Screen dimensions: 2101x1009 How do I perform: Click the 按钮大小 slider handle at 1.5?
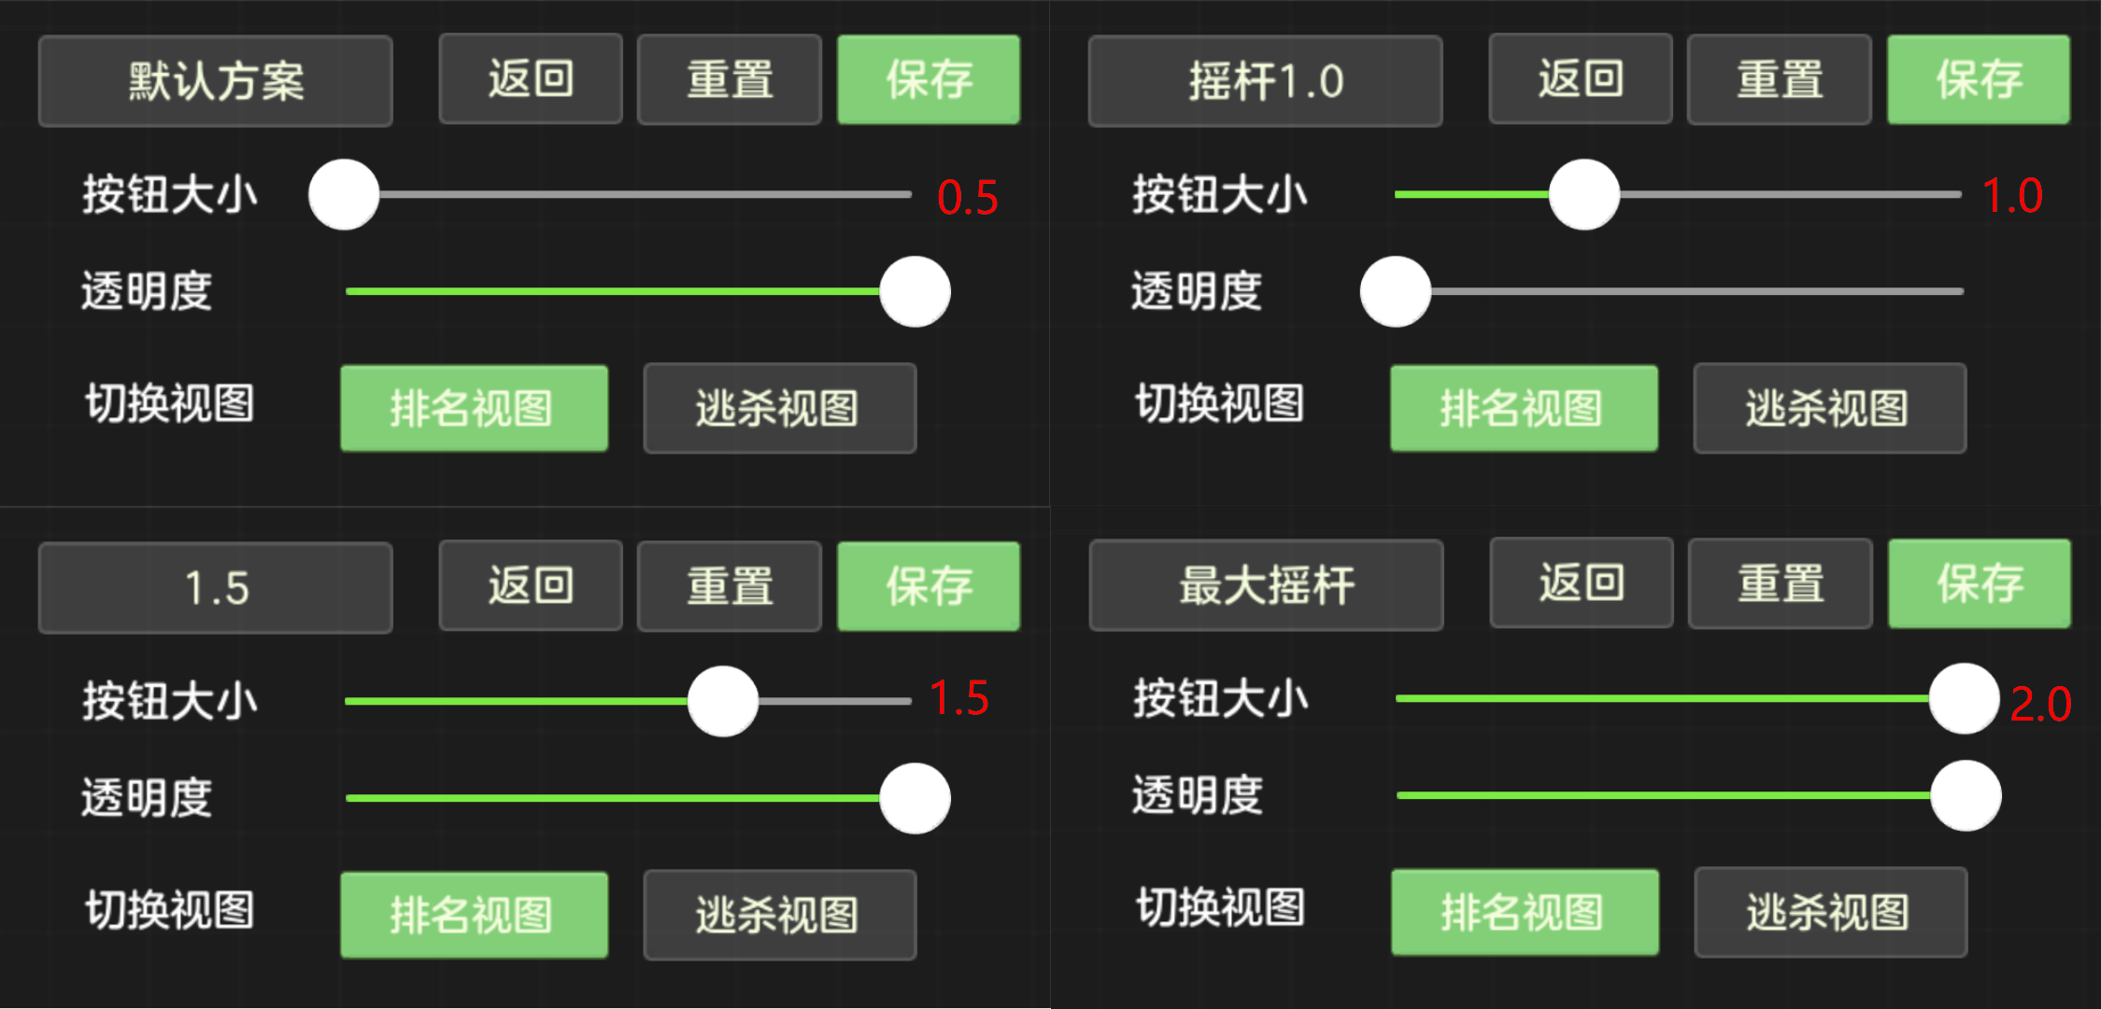coord(722,701)
